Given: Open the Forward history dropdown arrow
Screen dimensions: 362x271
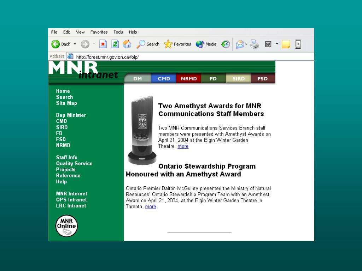Looking at the screenshot, I should (94, 44).
